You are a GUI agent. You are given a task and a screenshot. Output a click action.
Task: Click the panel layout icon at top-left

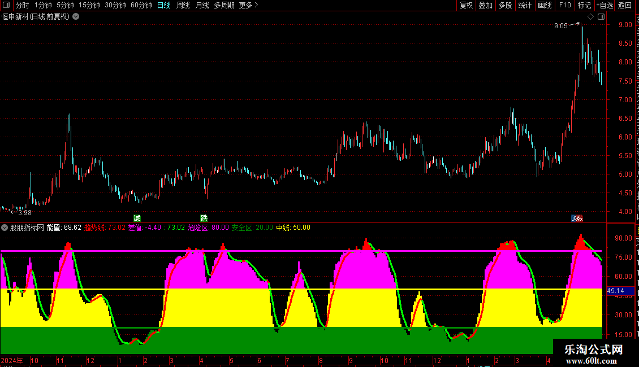(6, 5)
